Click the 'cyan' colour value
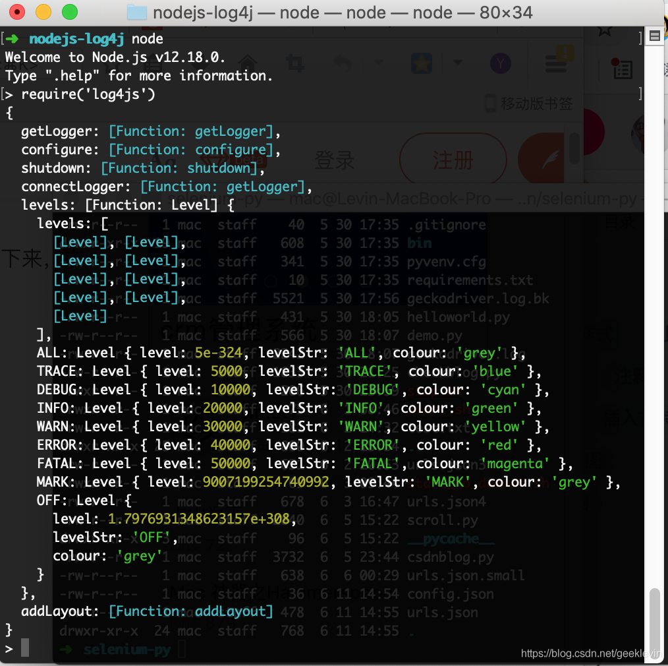The height and width of the screenshot is (666, 668). pyautogui.click(x=503, y=390)
